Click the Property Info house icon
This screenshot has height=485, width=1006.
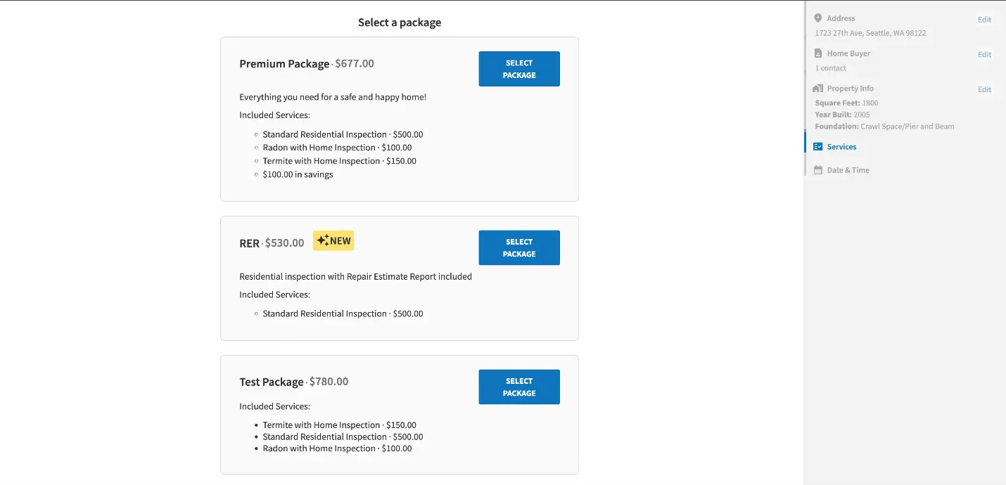(x=817, y=89)
